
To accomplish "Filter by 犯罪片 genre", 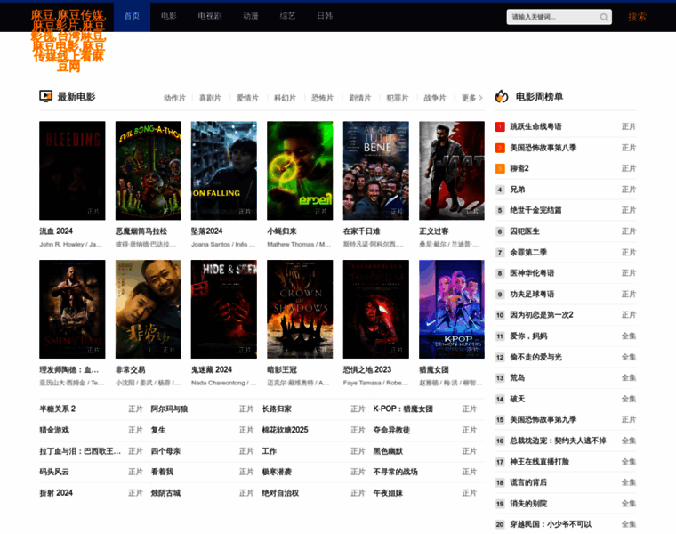I will click(398, 98).
